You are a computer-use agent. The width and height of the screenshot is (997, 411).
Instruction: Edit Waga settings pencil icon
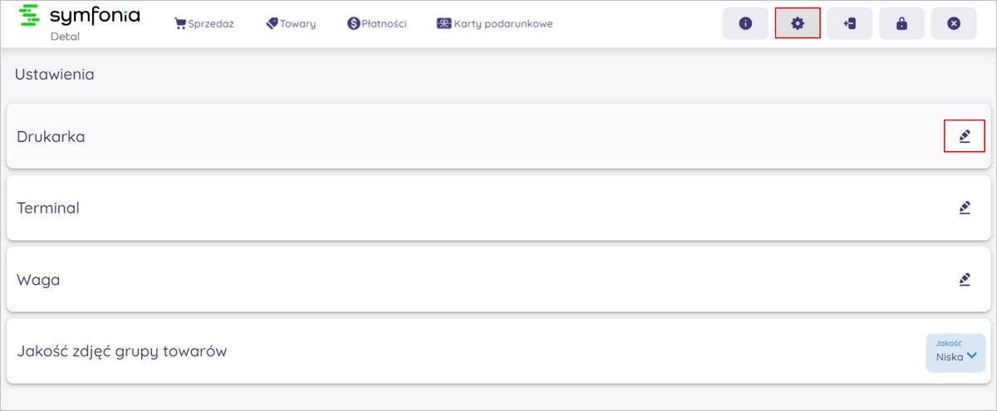[x=964, y=279]
